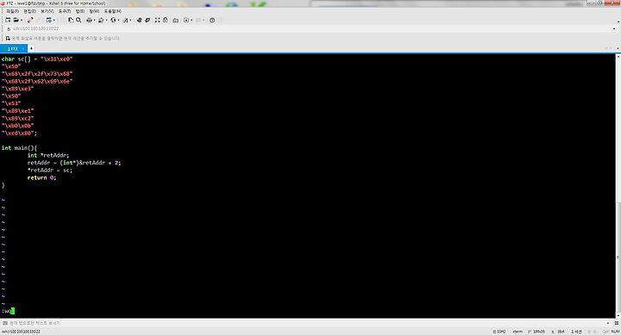Launch Xftp file transfer icon
The width and height of the screenshot is (621, 335).
[x=139, y=20]
